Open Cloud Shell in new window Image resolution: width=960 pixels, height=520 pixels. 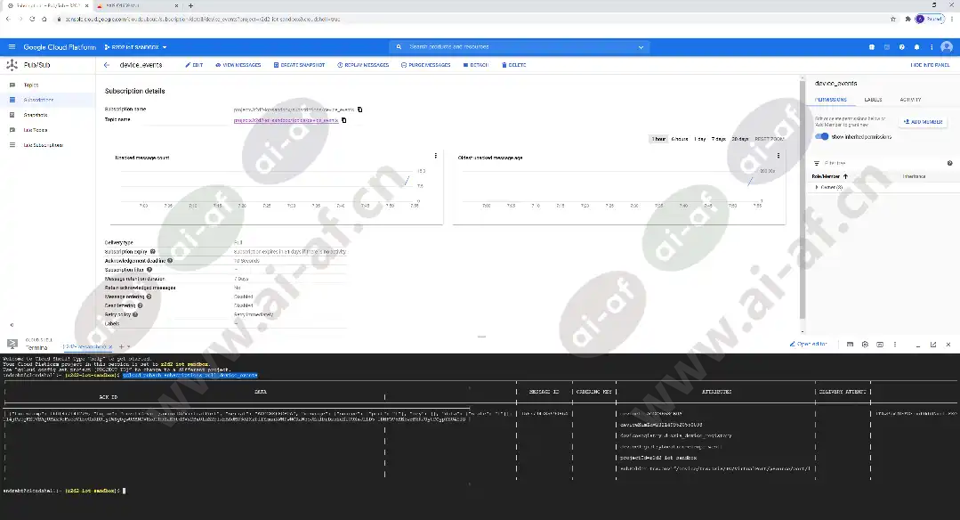pyautogui.click(x=933, y=345)
